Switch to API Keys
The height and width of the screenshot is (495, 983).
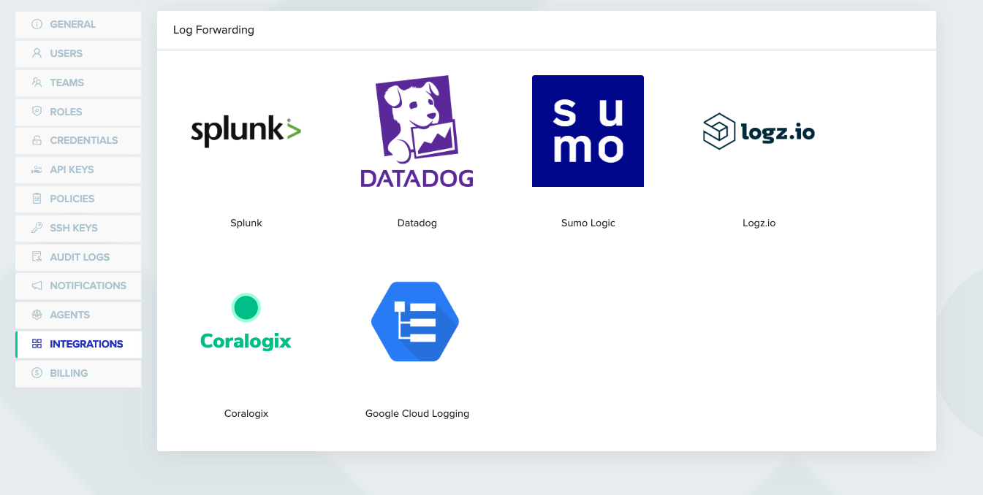[78, 169]
